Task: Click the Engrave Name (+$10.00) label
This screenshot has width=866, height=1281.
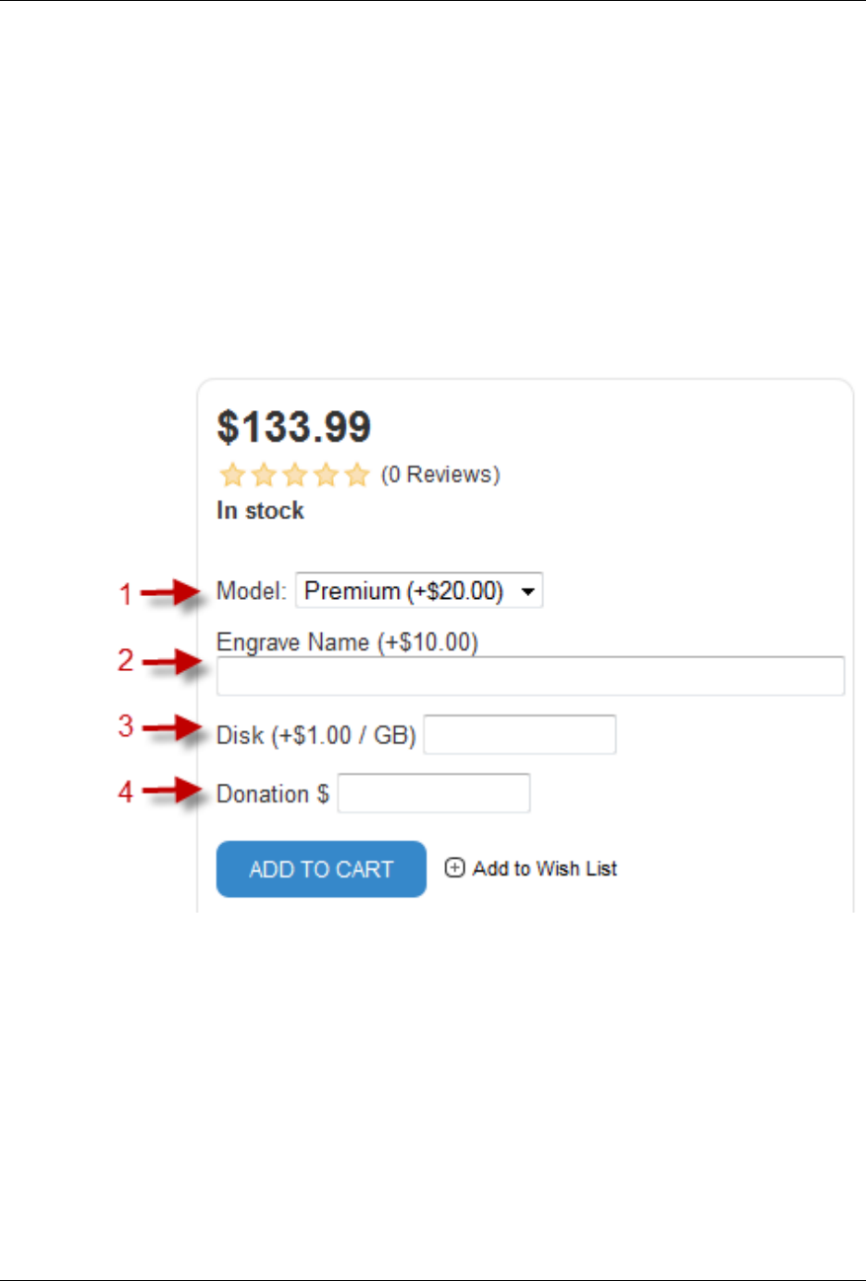Action: pos(347,642)
